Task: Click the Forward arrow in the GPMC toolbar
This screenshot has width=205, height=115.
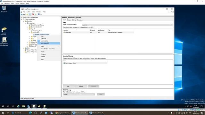Action: click(x=24, y=14)
